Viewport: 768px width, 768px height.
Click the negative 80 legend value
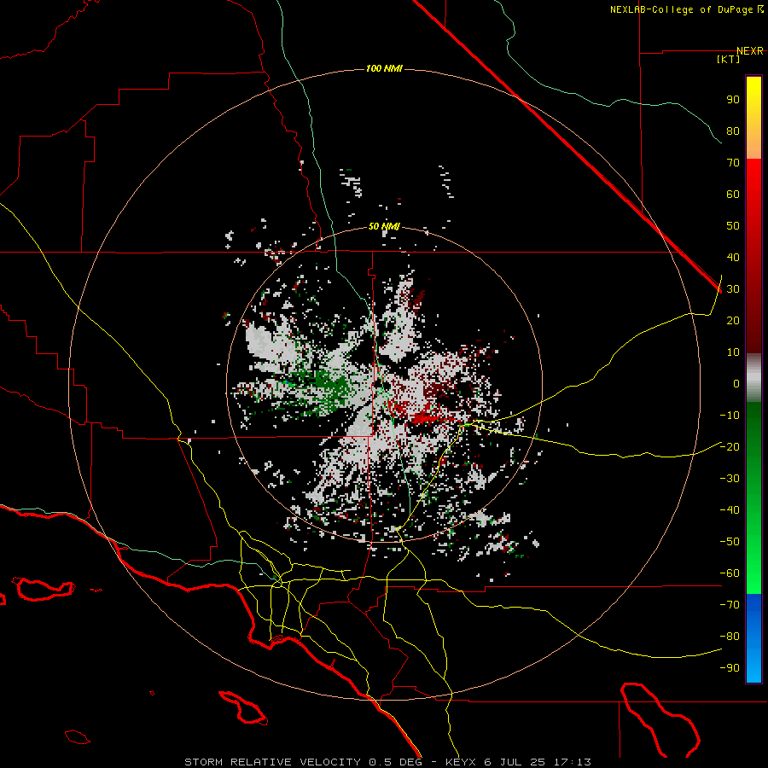point(730,637)
